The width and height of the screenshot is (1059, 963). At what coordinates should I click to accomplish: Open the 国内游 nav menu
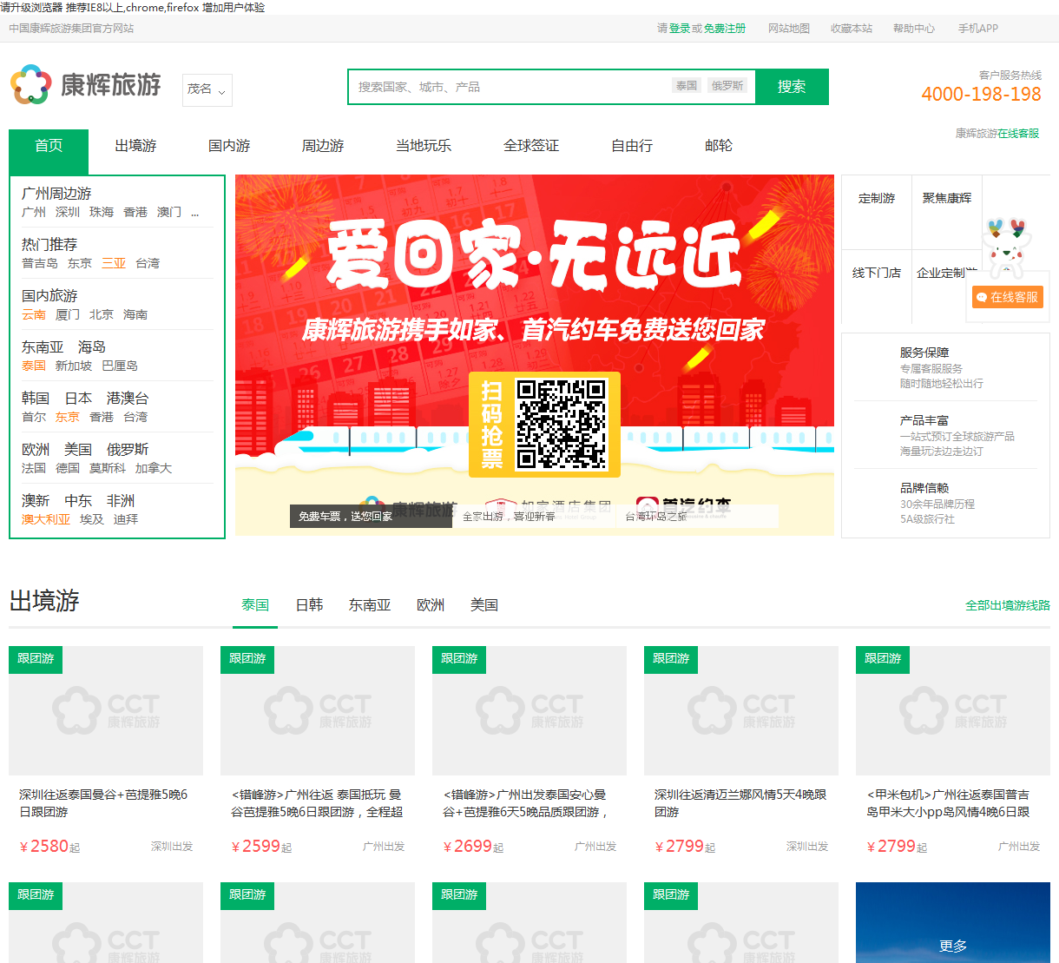pyautogui.click(x=229, y=146)
